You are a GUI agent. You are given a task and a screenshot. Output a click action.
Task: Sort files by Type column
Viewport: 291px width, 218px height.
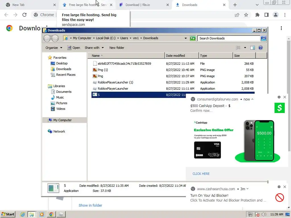point(216,56)
